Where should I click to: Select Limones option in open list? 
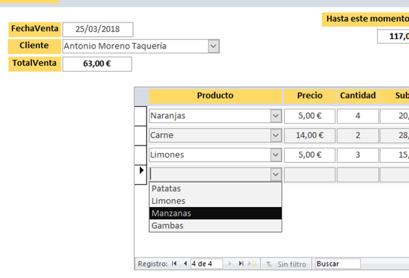click(215, 201)
